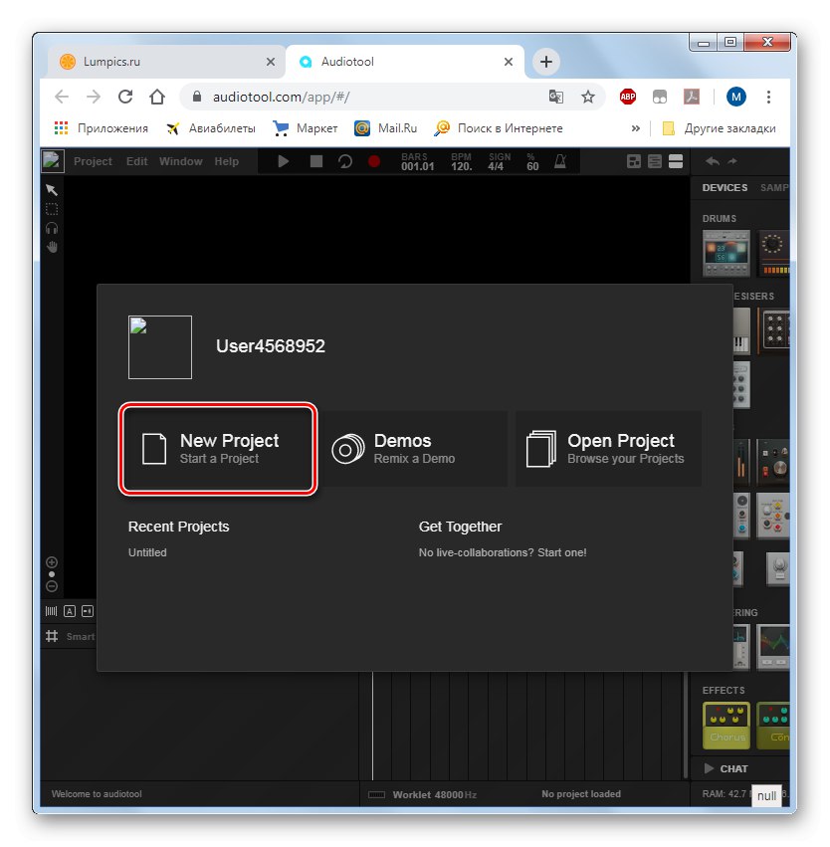The width and height of the screenshot is (830, 847).
Task: Switch to the DEVICES tab
Action: point(725,187)
